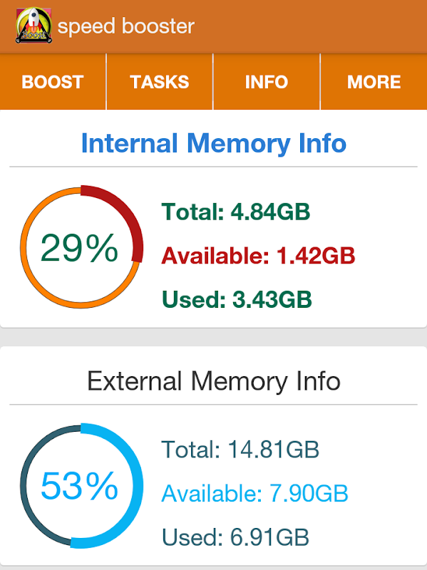Screen dimensions: 427x570
Task: Tap the 53% percentage label
Action: (x=79, y=486)
